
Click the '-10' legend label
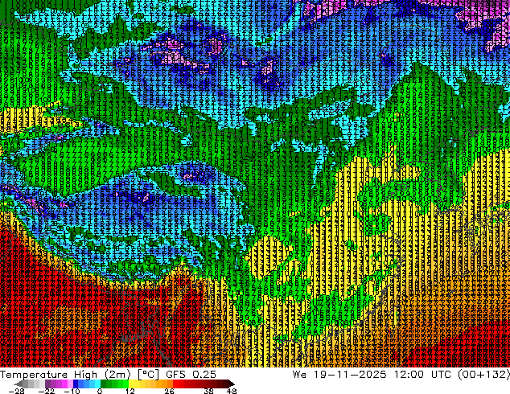pyautogui.click(x=72, y=391)
